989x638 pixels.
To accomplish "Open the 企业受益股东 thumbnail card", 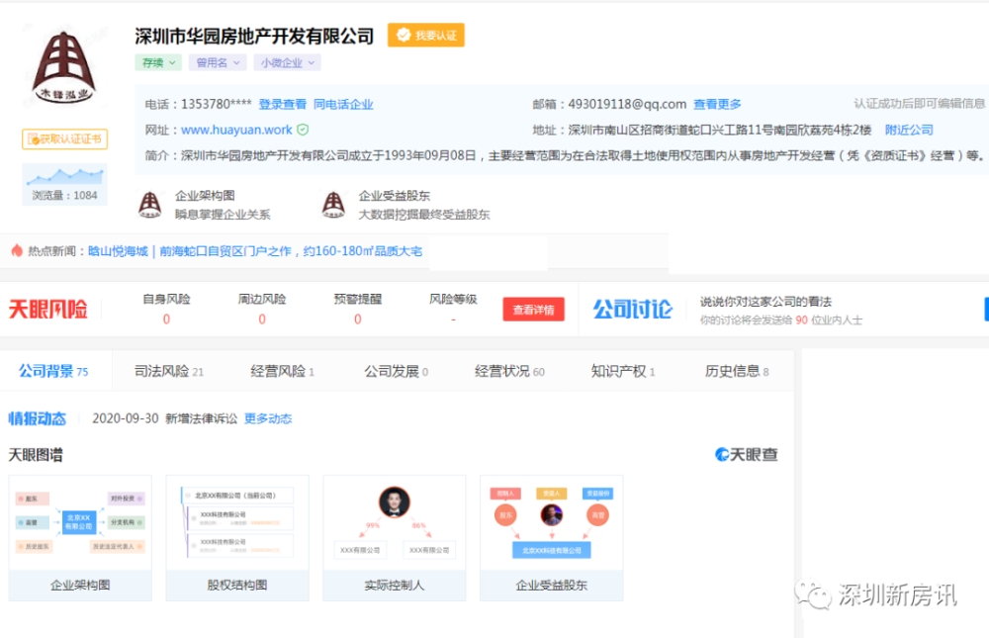I will click(x=551, y=538).
